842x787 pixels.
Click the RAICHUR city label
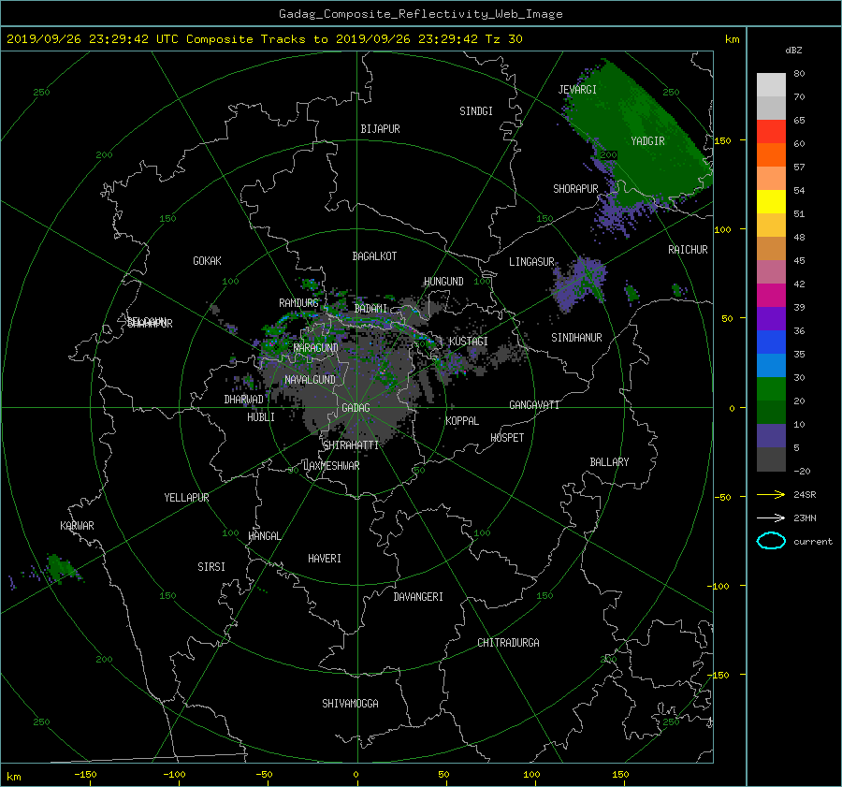(x=688, y=249)
